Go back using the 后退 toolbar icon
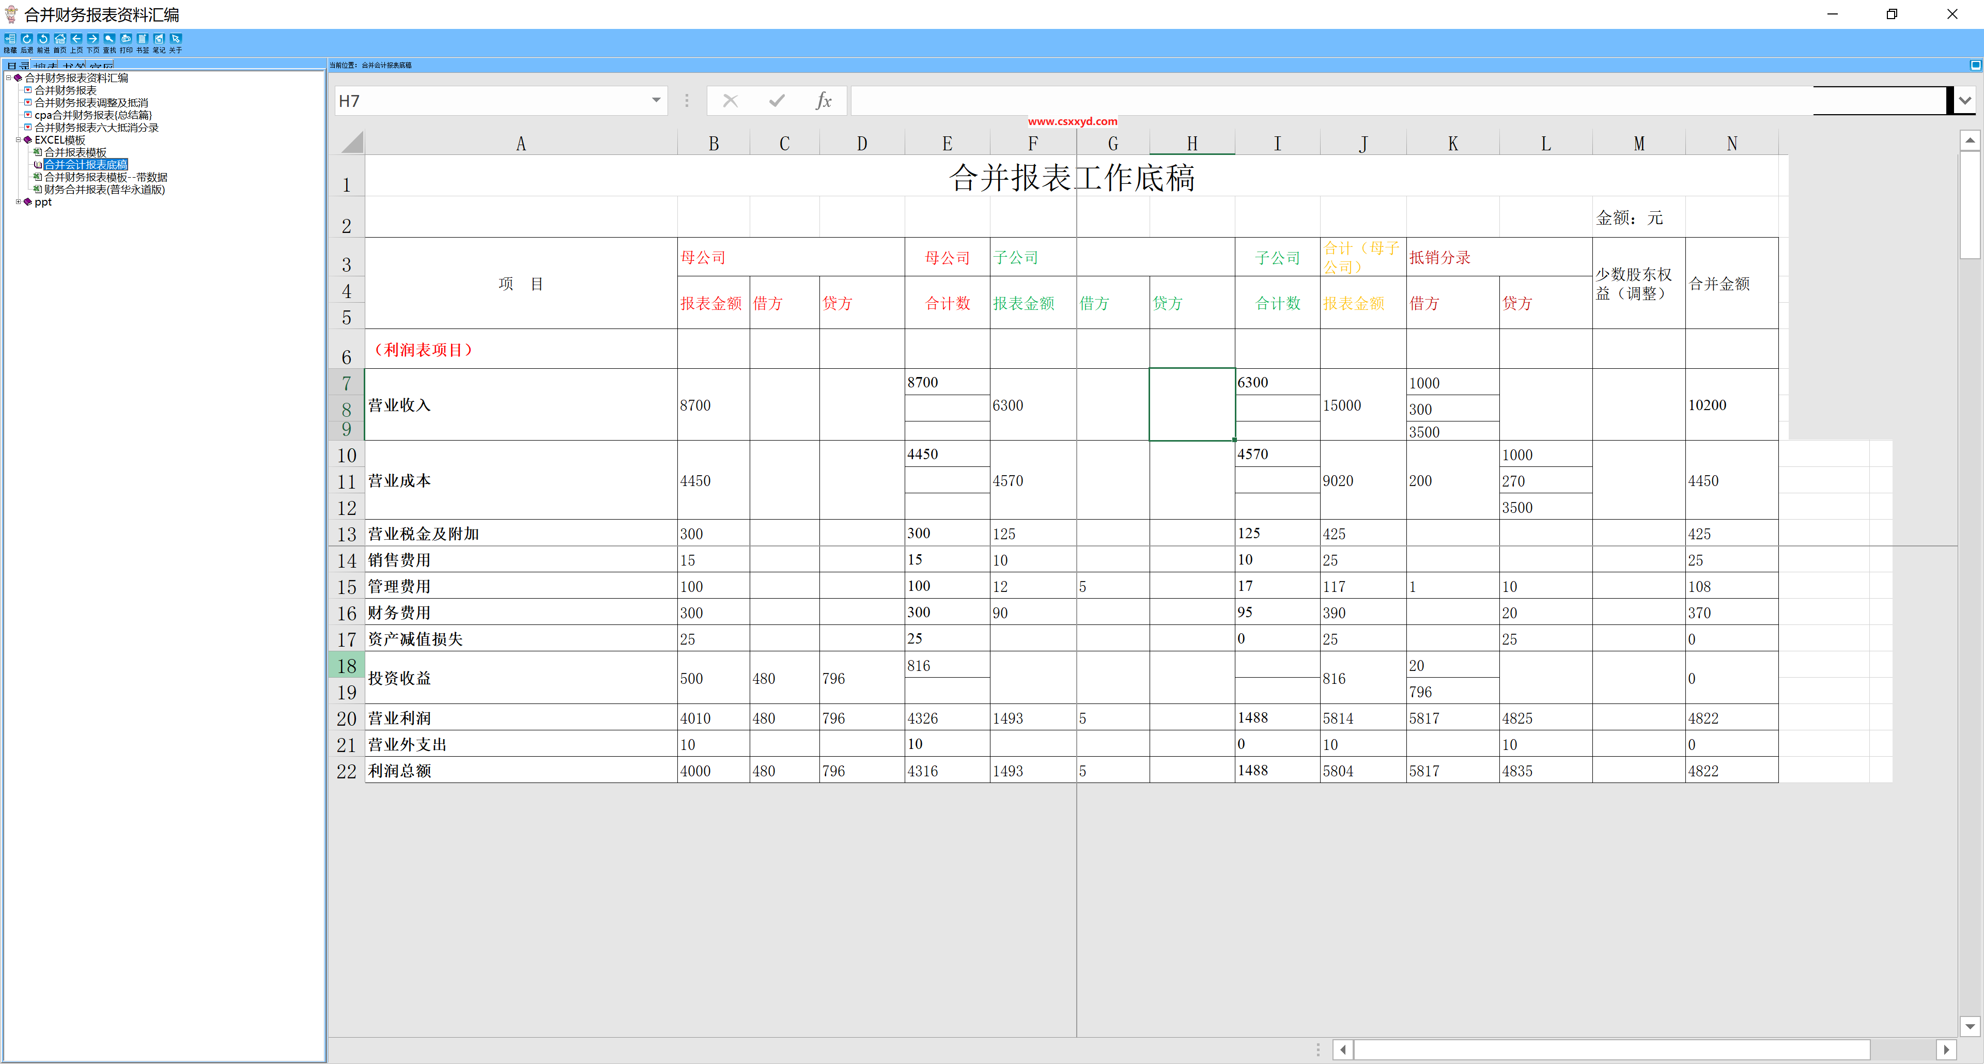The image size is (1984, 1064). pyautogui.click(x=27, y=42)
